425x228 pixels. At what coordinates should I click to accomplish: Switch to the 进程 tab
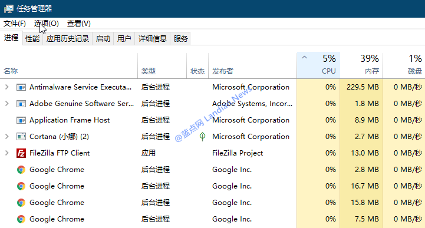click(x=11, y=38)
